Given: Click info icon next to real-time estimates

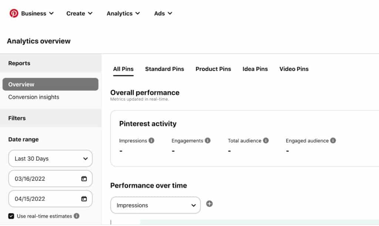Looking at the screenshot, I should (76, 216).
